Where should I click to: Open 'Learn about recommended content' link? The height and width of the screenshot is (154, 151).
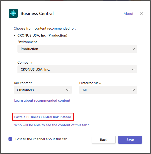[42, 101]
